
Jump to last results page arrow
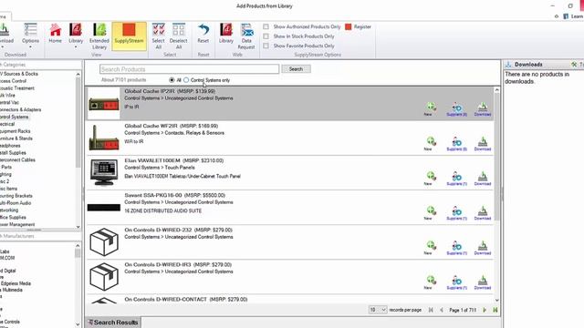coord(495,310)
